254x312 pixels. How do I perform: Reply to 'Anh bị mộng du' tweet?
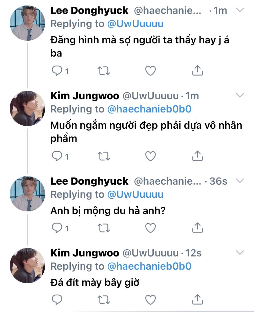click(x=57, y=228)
